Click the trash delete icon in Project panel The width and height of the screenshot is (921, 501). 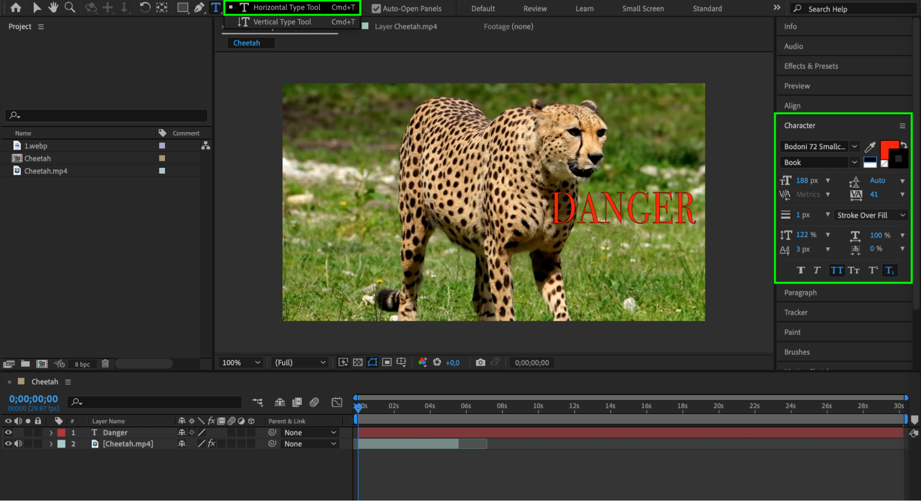105,364
